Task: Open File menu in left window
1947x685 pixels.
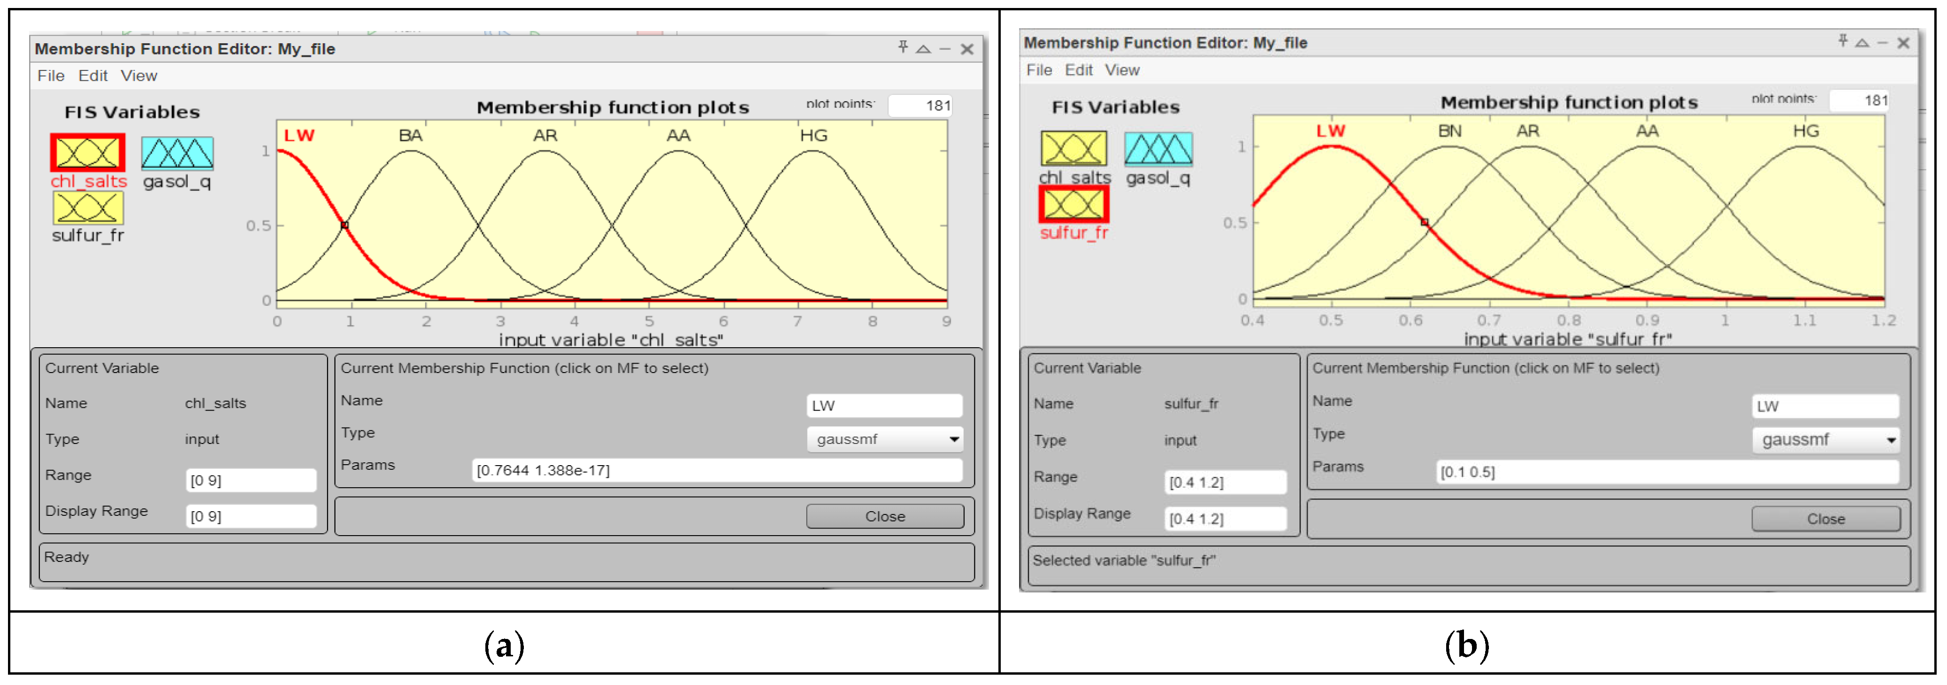Action: coord(51,76)
